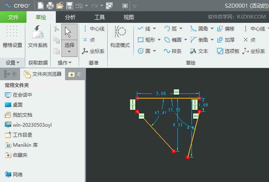
Task: Expand the 弧 dropdown arrow
Action: [x=181, y=28]
